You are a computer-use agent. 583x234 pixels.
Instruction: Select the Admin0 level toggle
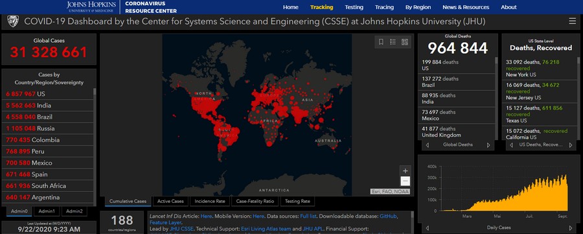pyautogui.click(x=19, y=211)
